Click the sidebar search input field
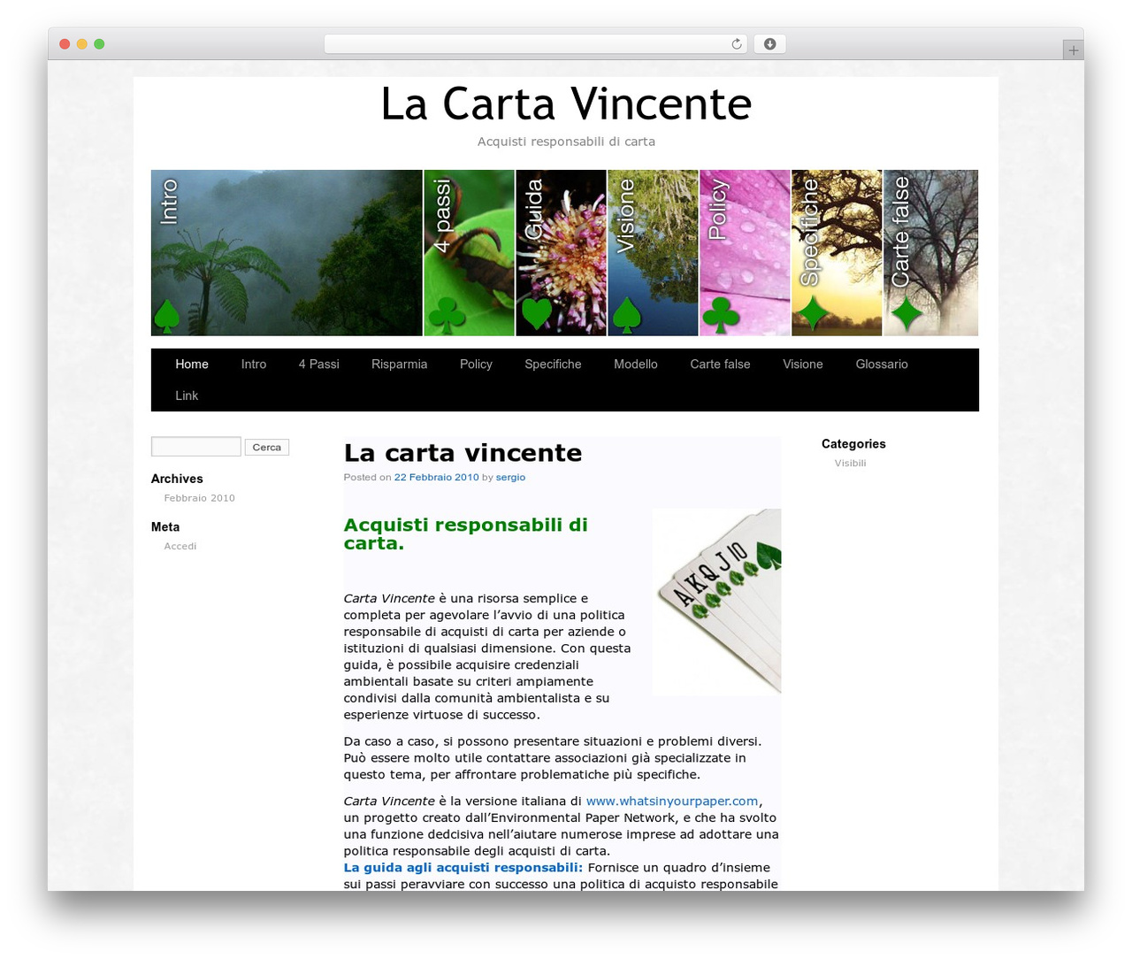1132x959 pixels. click(x=196, y=447)
